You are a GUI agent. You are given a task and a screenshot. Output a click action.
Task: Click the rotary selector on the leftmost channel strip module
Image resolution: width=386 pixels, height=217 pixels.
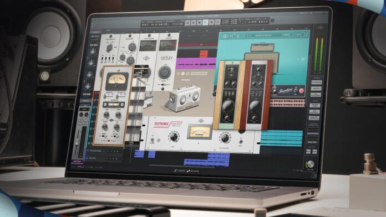point(109,48)
